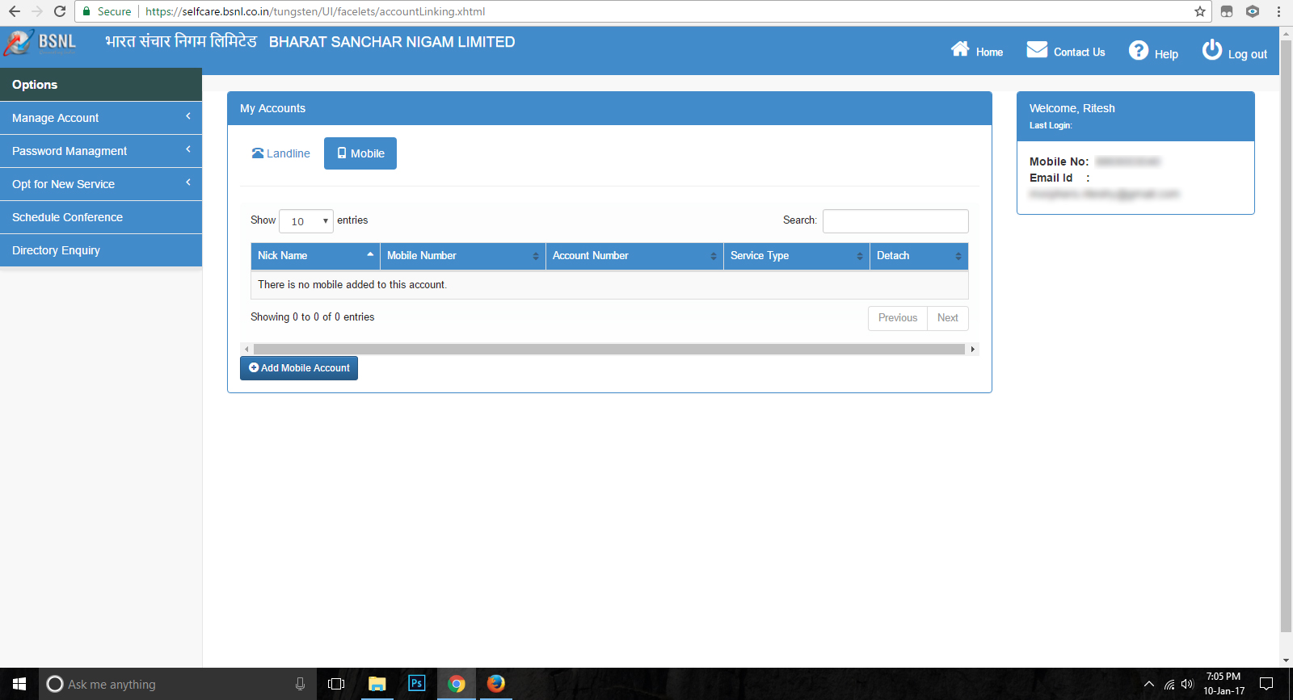Open Schedule Conference option
The width and height of the screenshot is (1293, 700).
pyautogui.click(x=101, y=217)
